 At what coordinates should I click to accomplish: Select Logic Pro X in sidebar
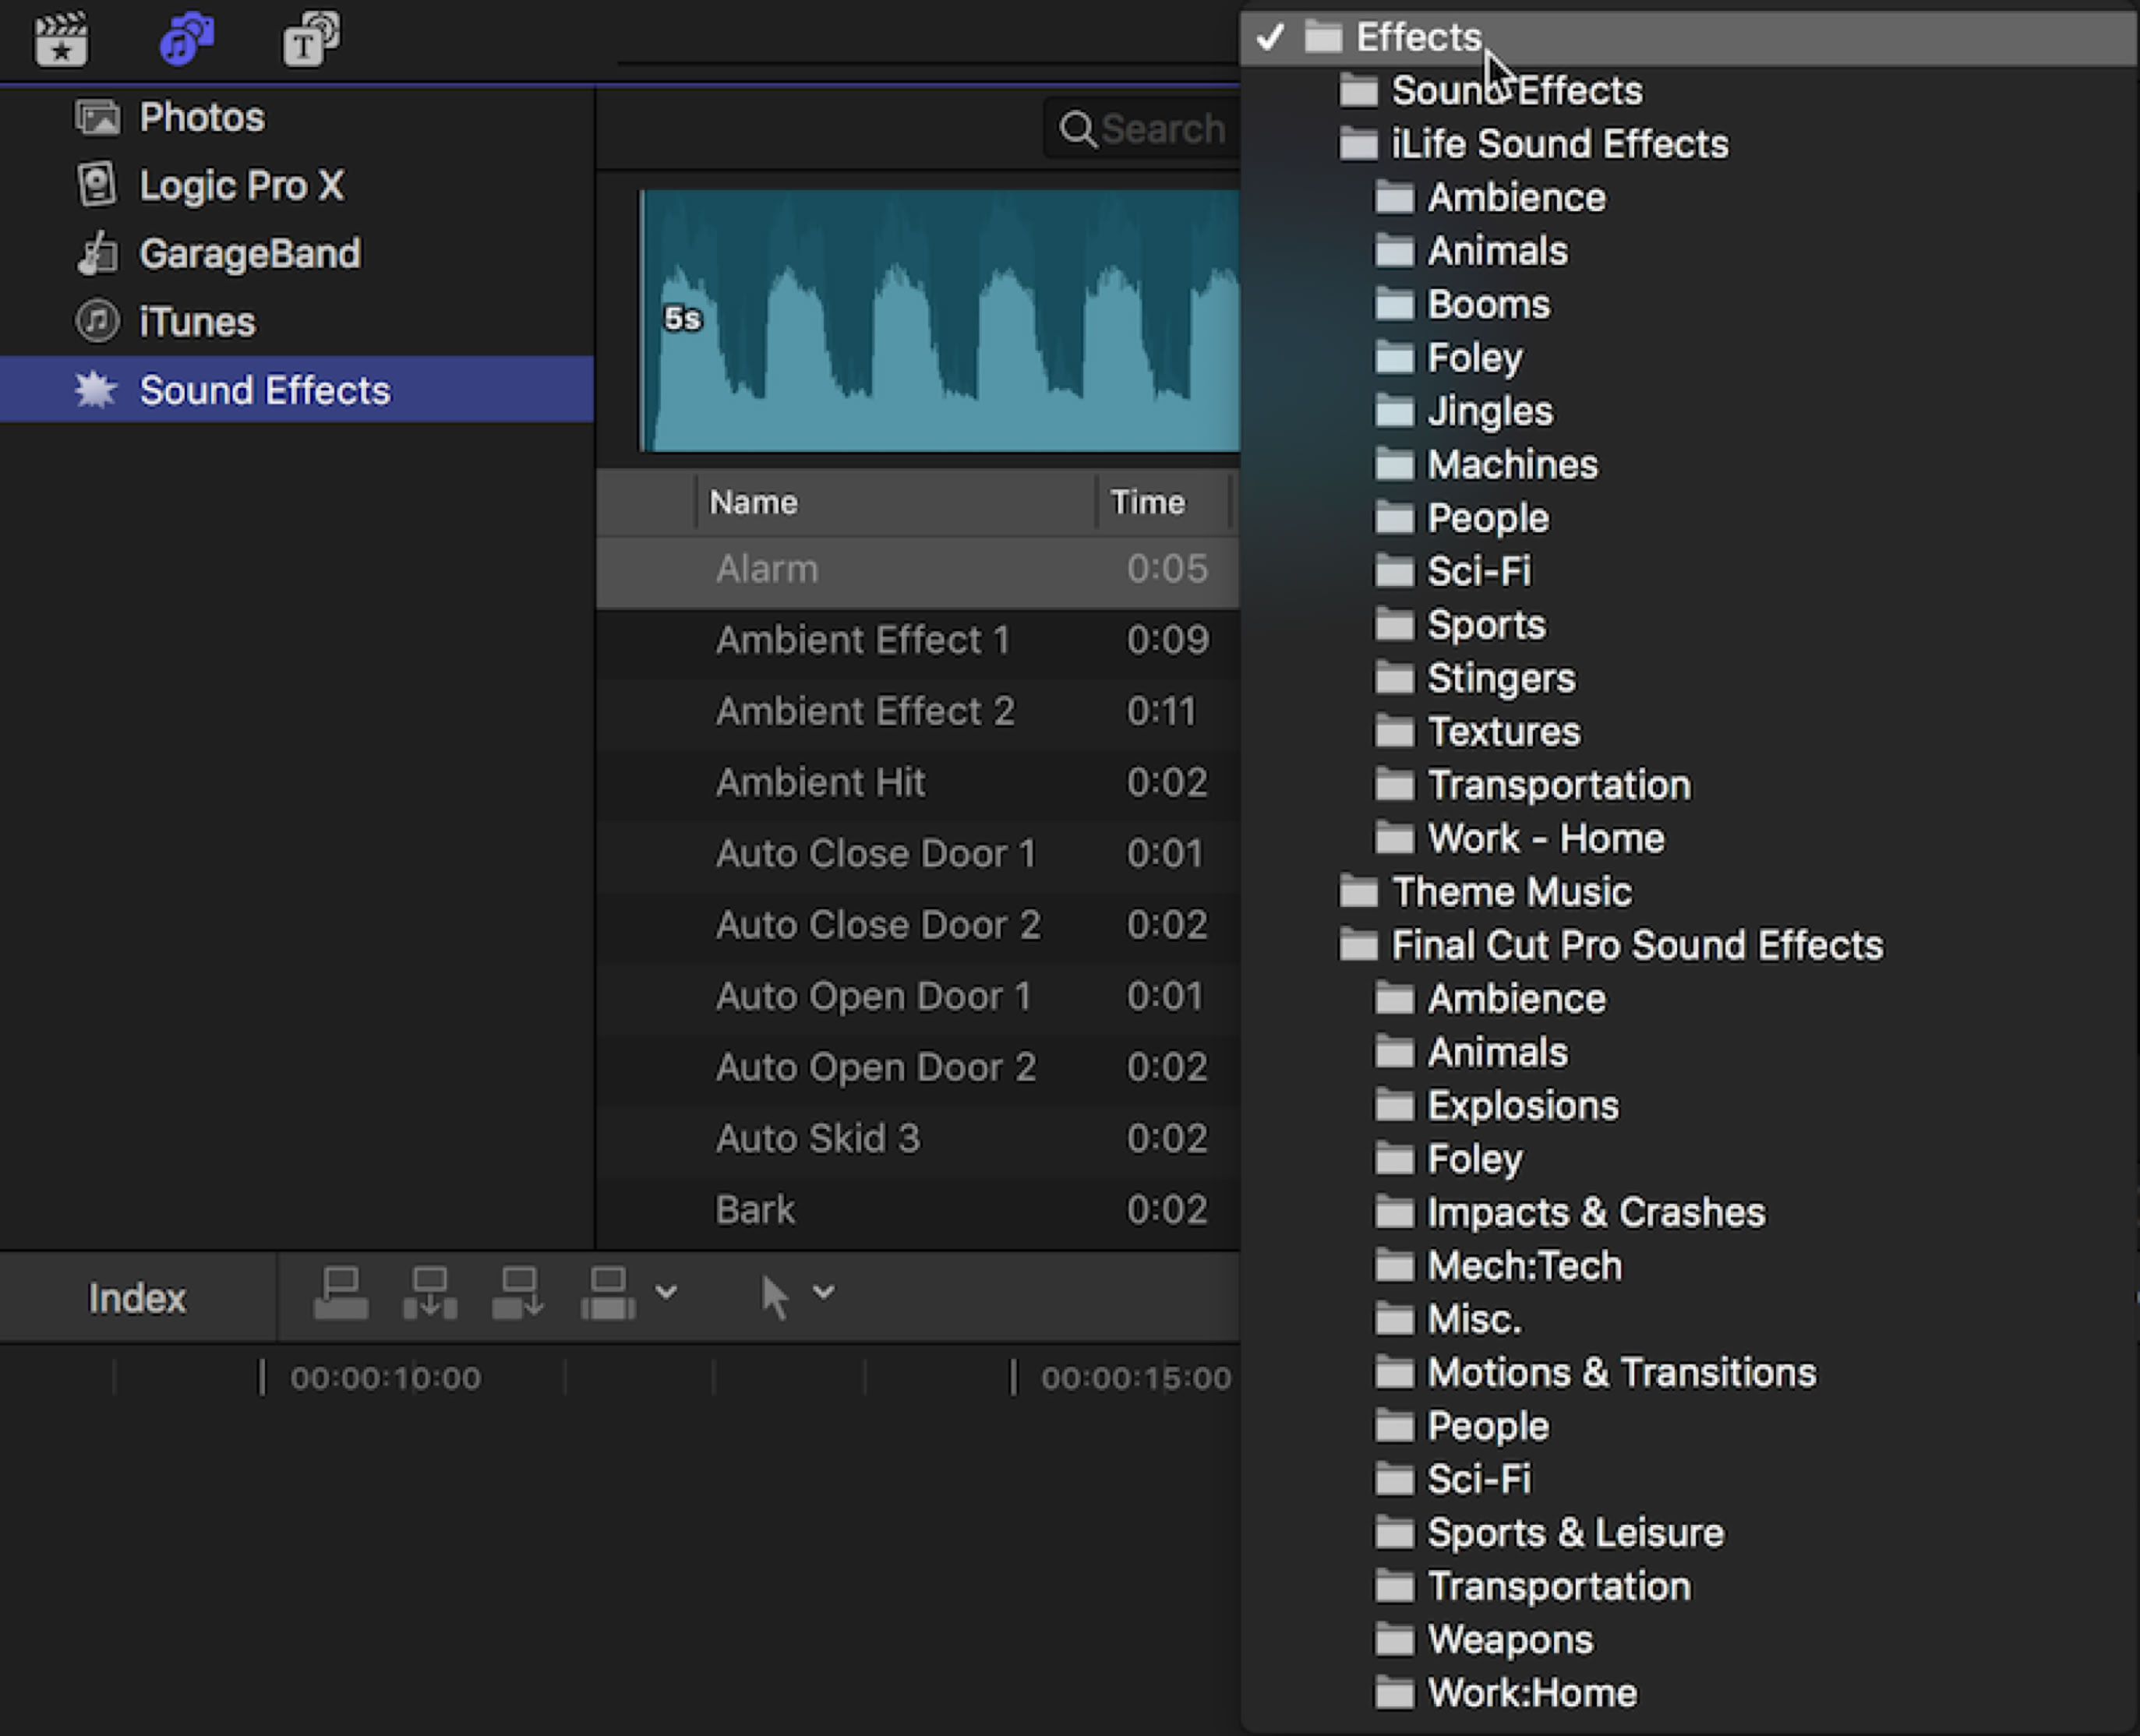click(x=241, y=185)
